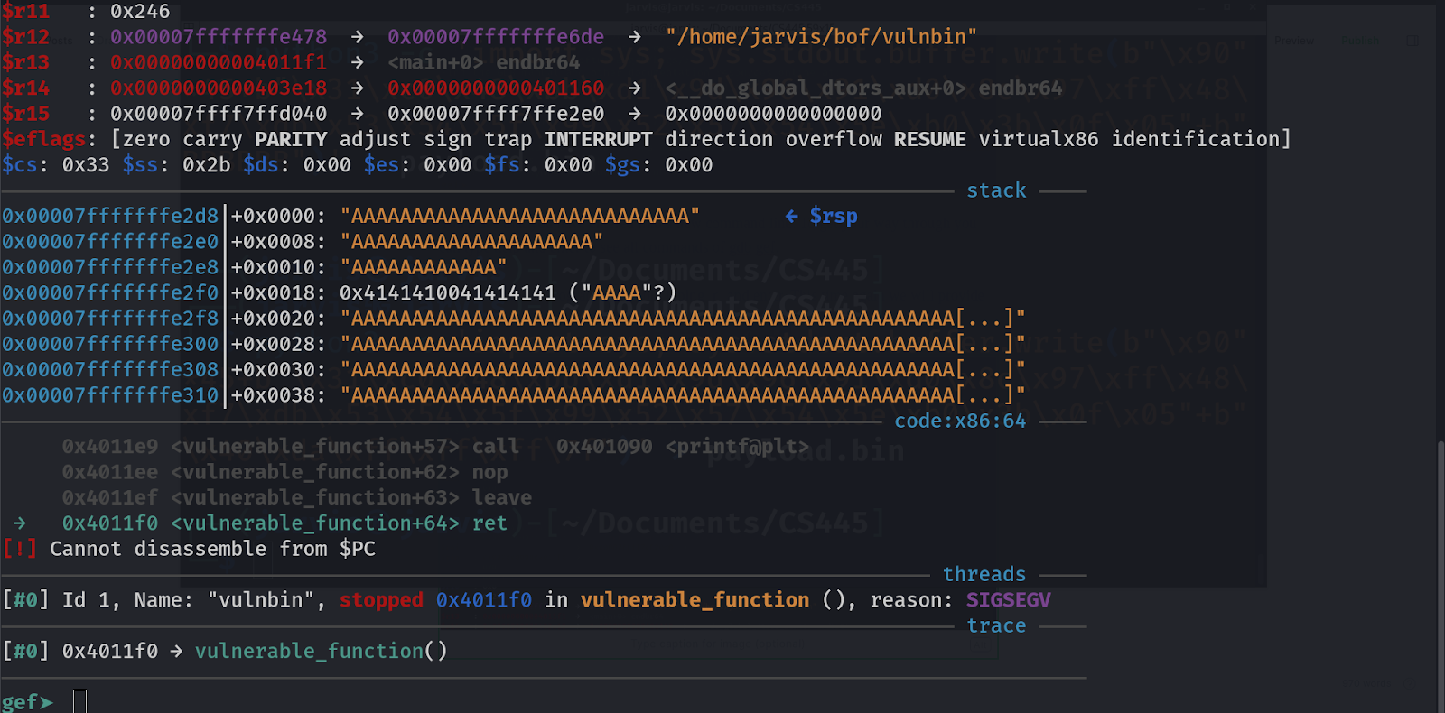Click the SIGSEGV reason text
Screen dimensions: 1445x713
pyautogui.click(x=1008, y=600)
